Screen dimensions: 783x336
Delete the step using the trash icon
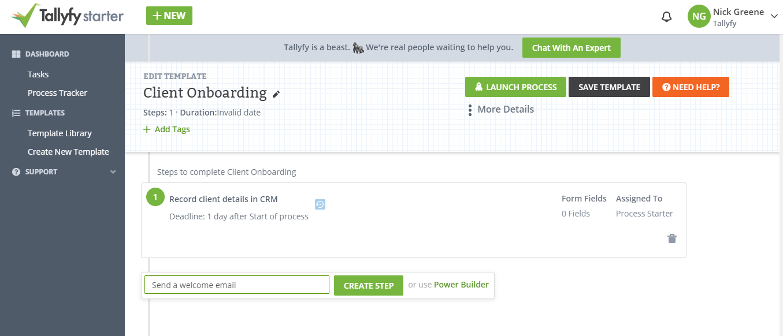[671, 238]
